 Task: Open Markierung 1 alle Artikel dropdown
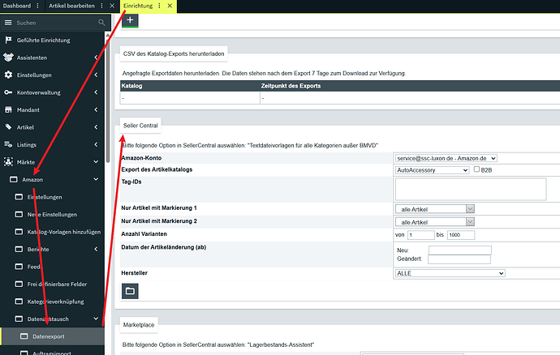click(435, 209)
